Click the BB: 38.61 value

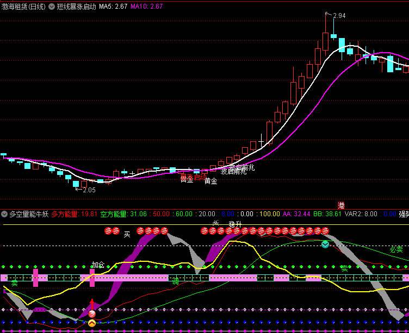tap(327, 214)
